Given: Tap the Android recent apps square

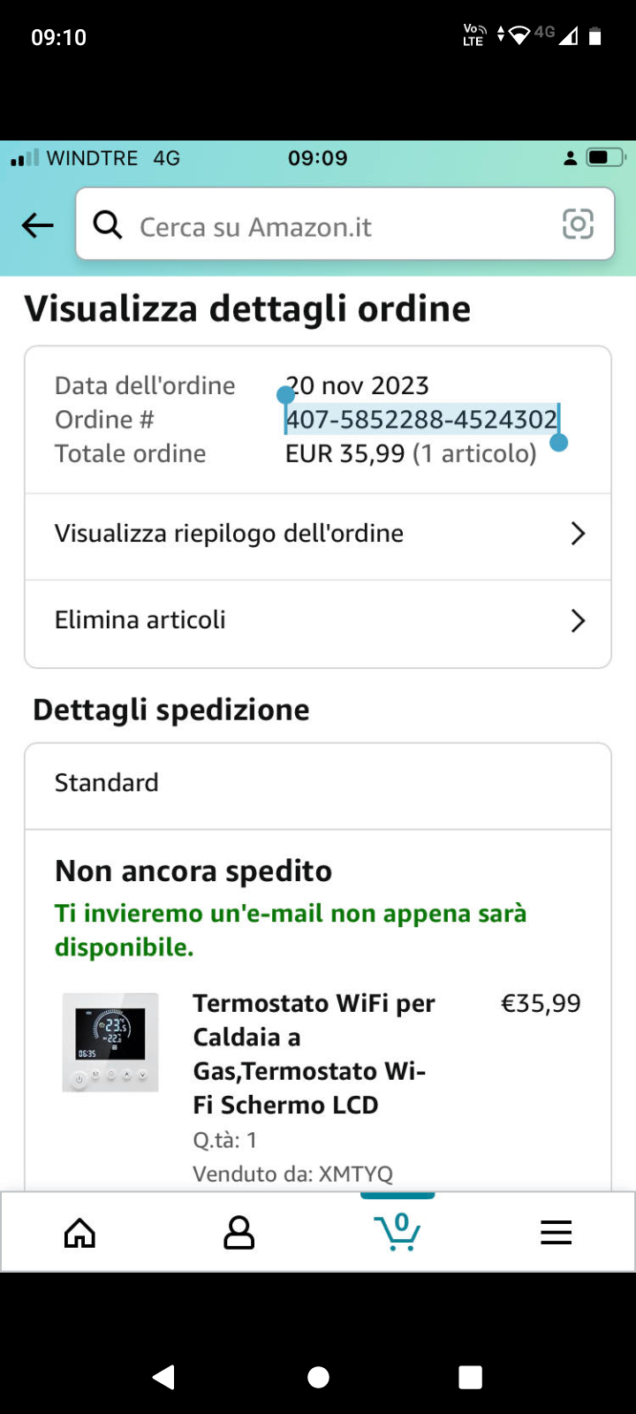Looking at the screenshot, I should tap(471, 1377).
